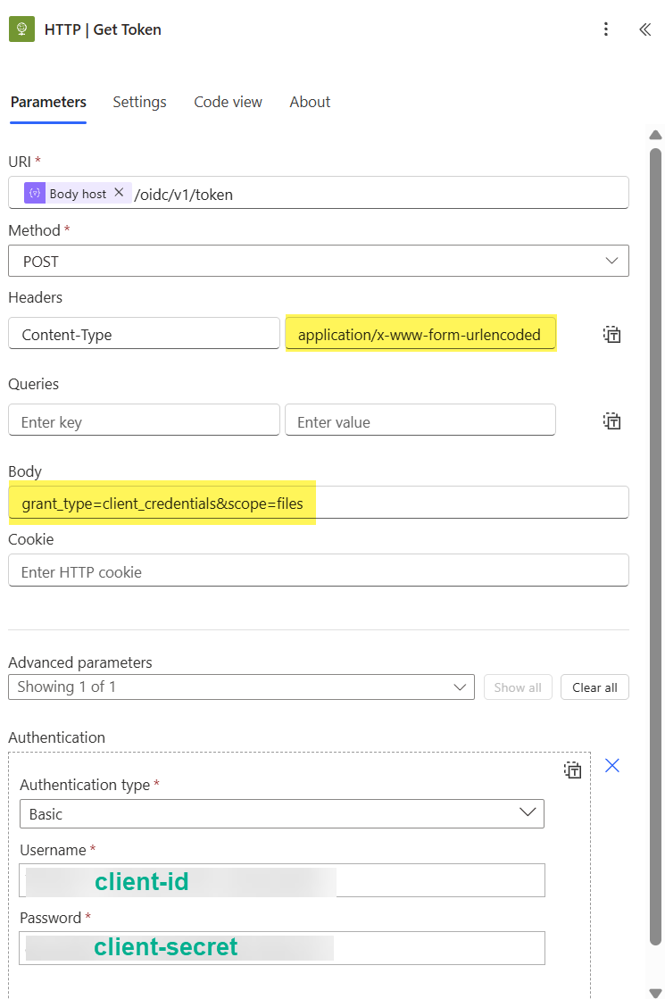
Task: Edit the Content-Type header key field
Action: pyautogui.click(x=144, y=334)
